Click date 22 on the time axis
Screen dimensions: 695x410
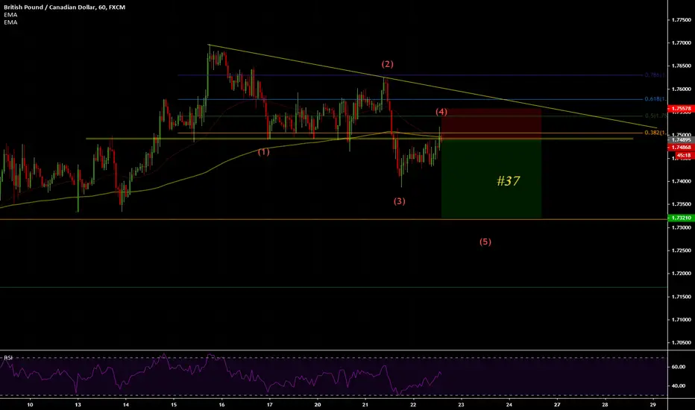click(x=413, y=405)
